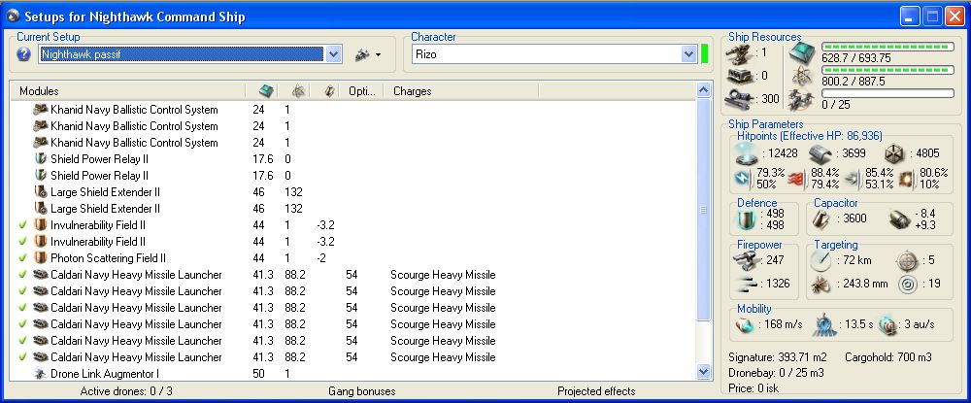Click the capacitor recharge icon beside -8.4

[x=900, y=218]
